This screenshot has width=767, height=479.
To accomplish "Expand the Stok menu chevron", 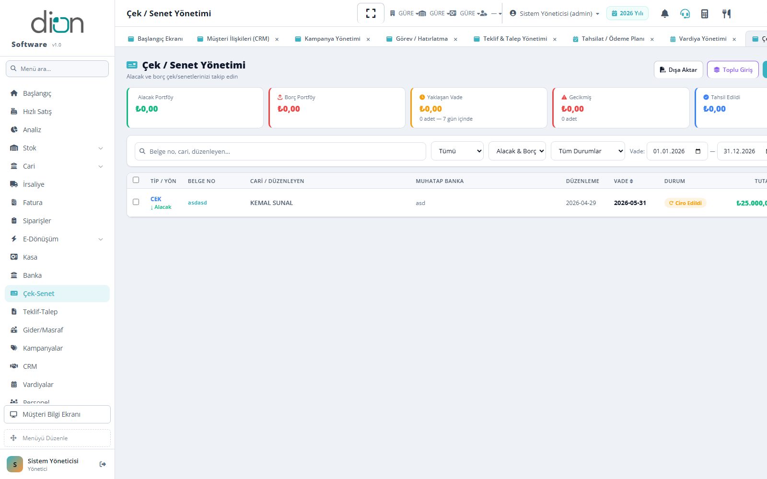I will pyautogui.click(x=101, y=148).
